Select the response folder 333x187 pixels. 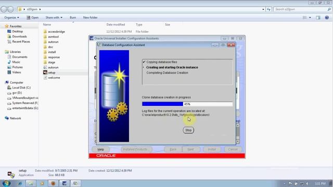54,57
